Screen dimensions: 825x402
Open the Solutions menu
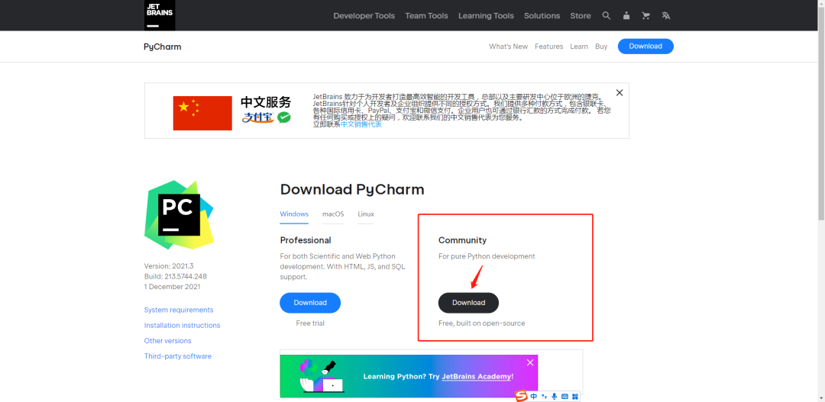(x=542, y=16)
